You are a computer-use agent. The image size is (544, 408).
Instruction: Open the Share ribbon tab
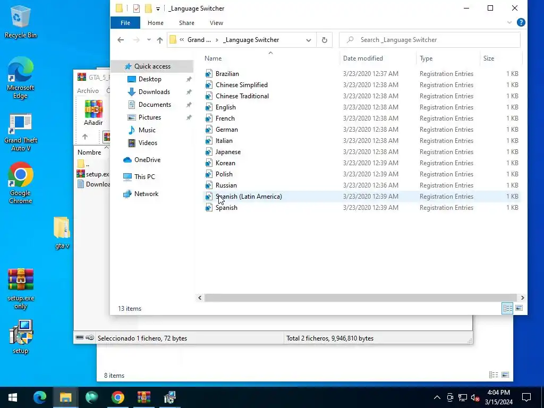[186, 23]
